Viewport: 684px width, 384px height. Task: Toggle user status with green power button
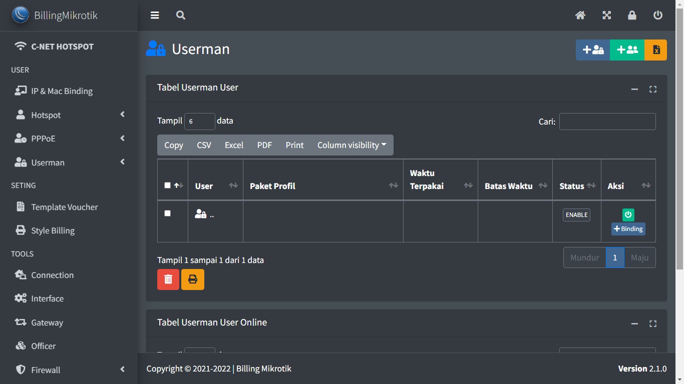(628, 215)
